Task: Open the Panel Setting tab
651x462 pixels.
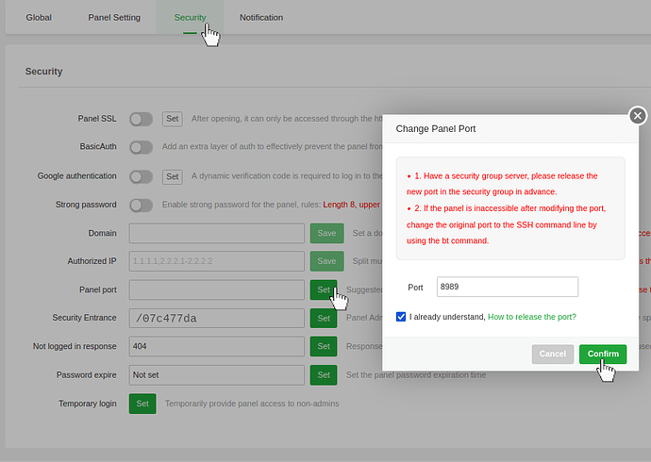Action: point(114,17)
